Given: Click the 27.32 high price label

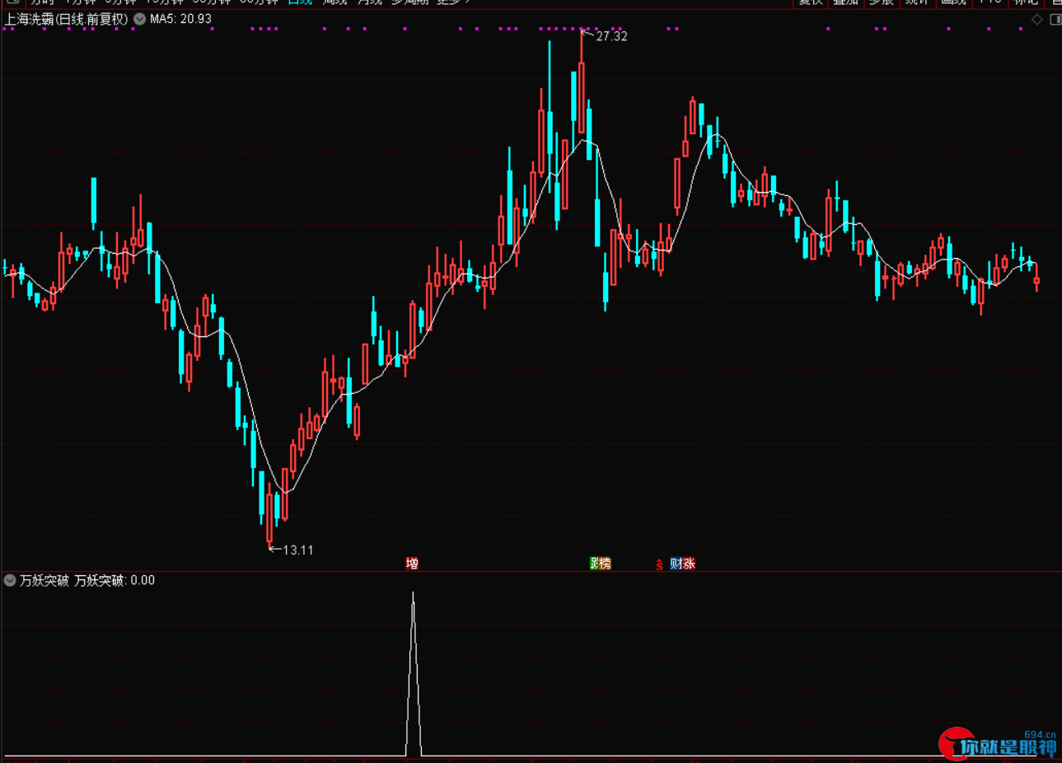Looking at the screenshot, I should 611,36.
